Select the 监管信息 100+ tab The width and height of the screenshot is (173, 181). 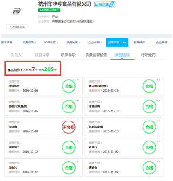coord(117,43)
